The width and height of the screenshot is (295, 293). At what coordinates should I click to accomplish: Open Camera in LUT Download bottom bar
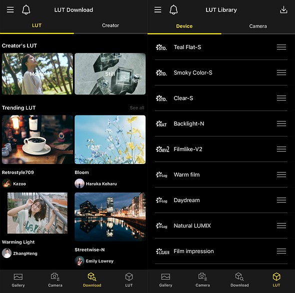click(55, 280)
